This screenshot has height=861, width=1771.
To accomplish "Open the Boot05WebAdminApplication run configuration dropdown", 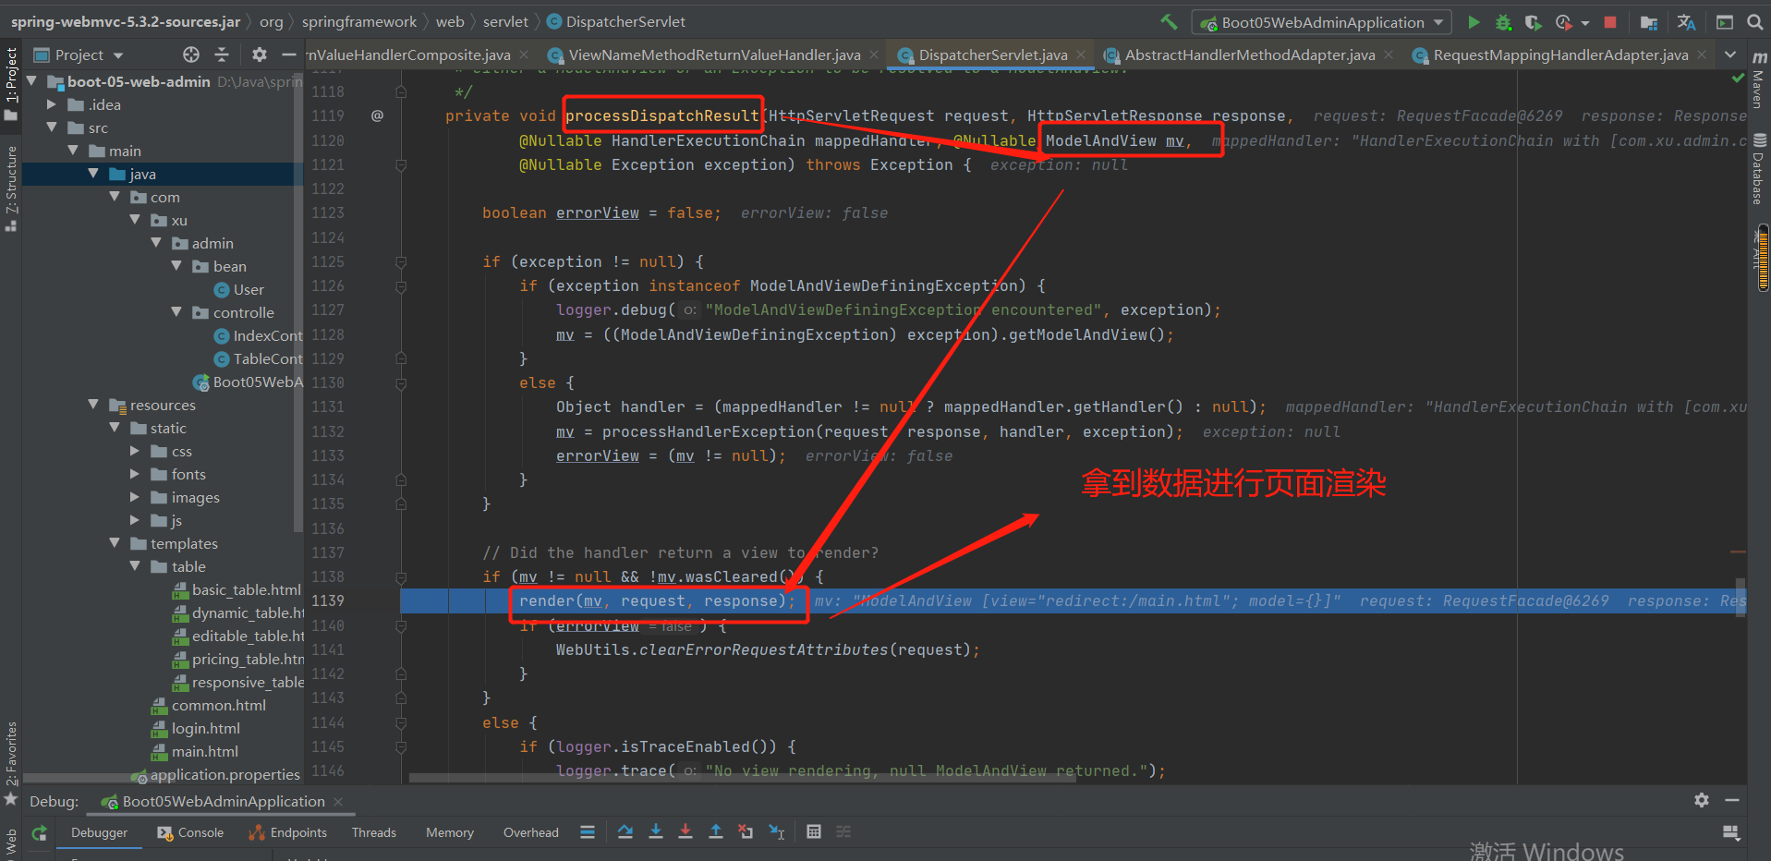I will click(x=1322, y=22).
